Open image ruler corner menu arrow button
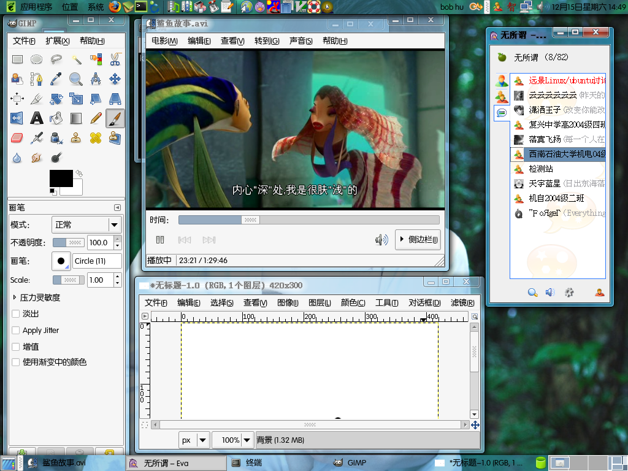 coord(145,316)
